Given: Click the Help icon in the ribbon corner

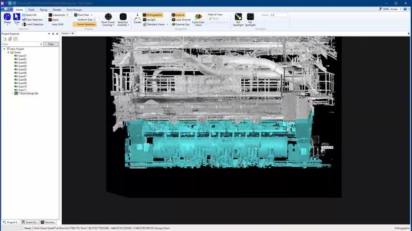Looking at the screenshot, I should [405, 9].
